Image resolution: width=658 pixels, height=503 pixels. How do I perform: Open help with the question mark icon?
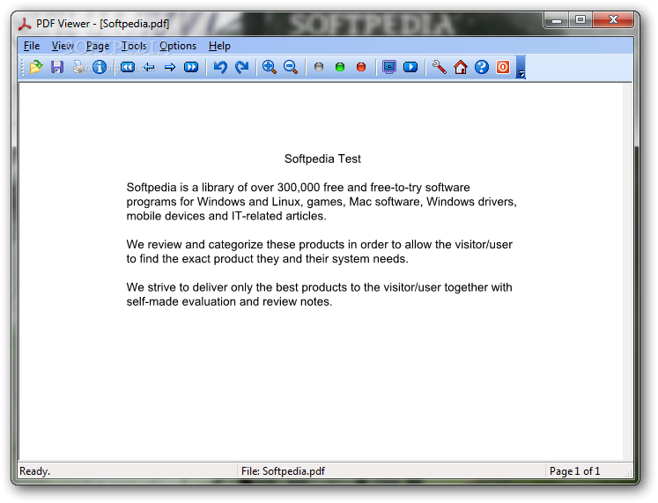click(x=482, y=67)
